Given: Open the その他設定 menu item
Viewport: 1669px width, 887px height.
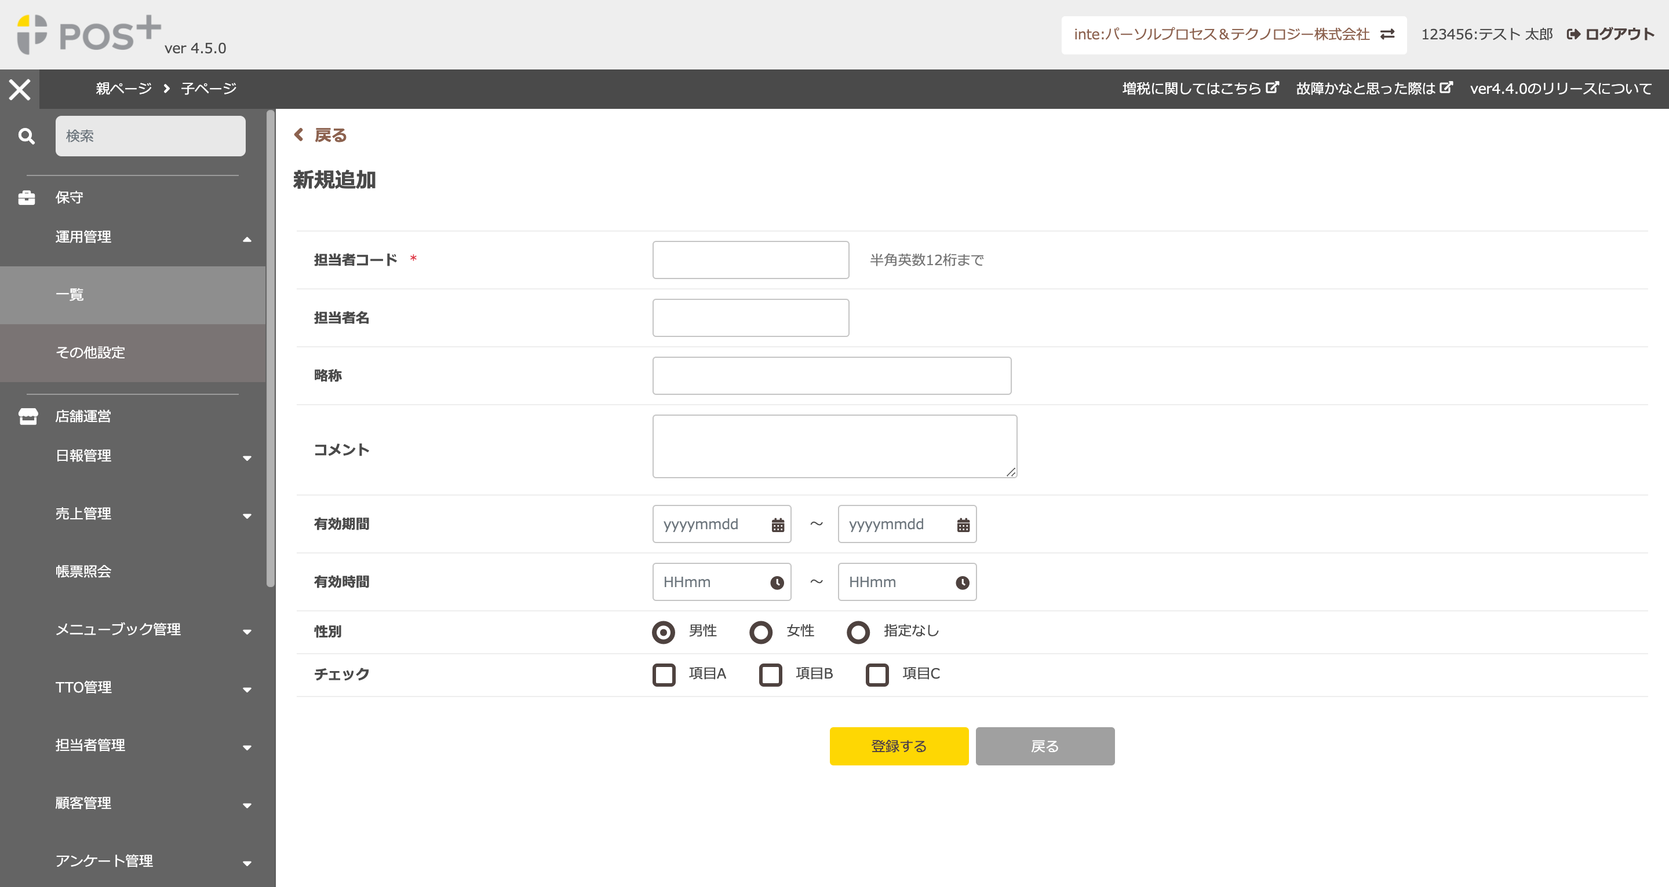Looking at the screenshot, I should (133, 353).
